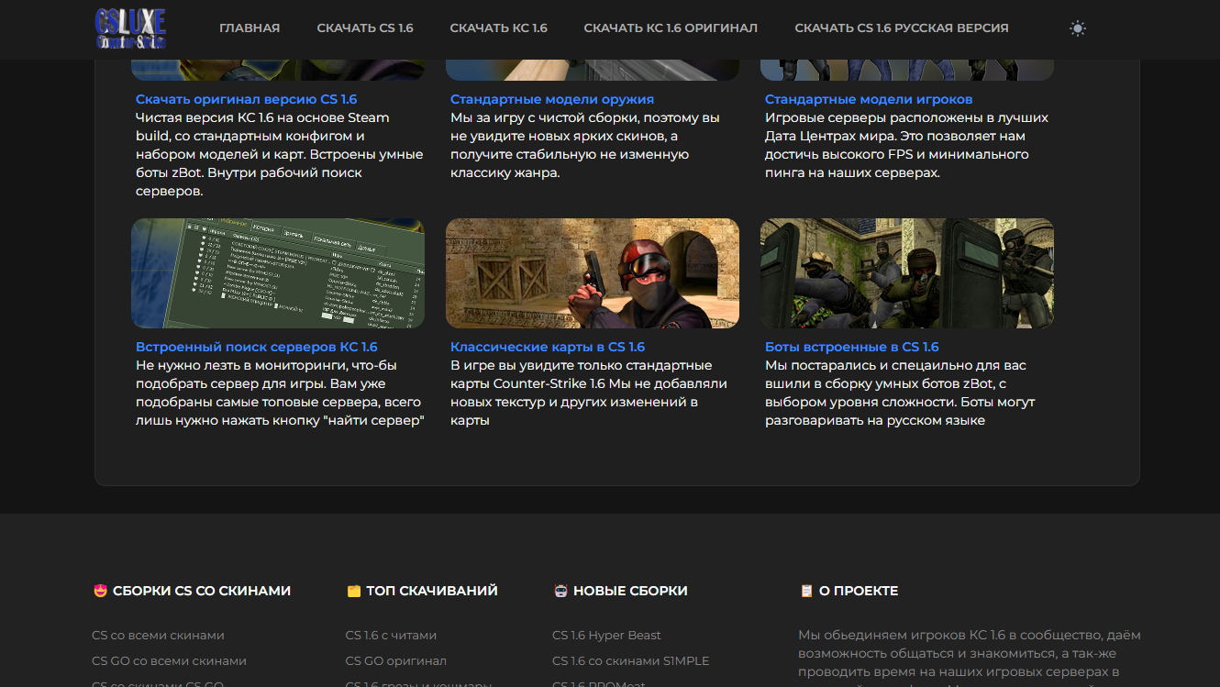Screen dimensions: 1220x687
Task: Open CS 1.6 Hyper Beast footer link
Action: (x=606, y=635)
